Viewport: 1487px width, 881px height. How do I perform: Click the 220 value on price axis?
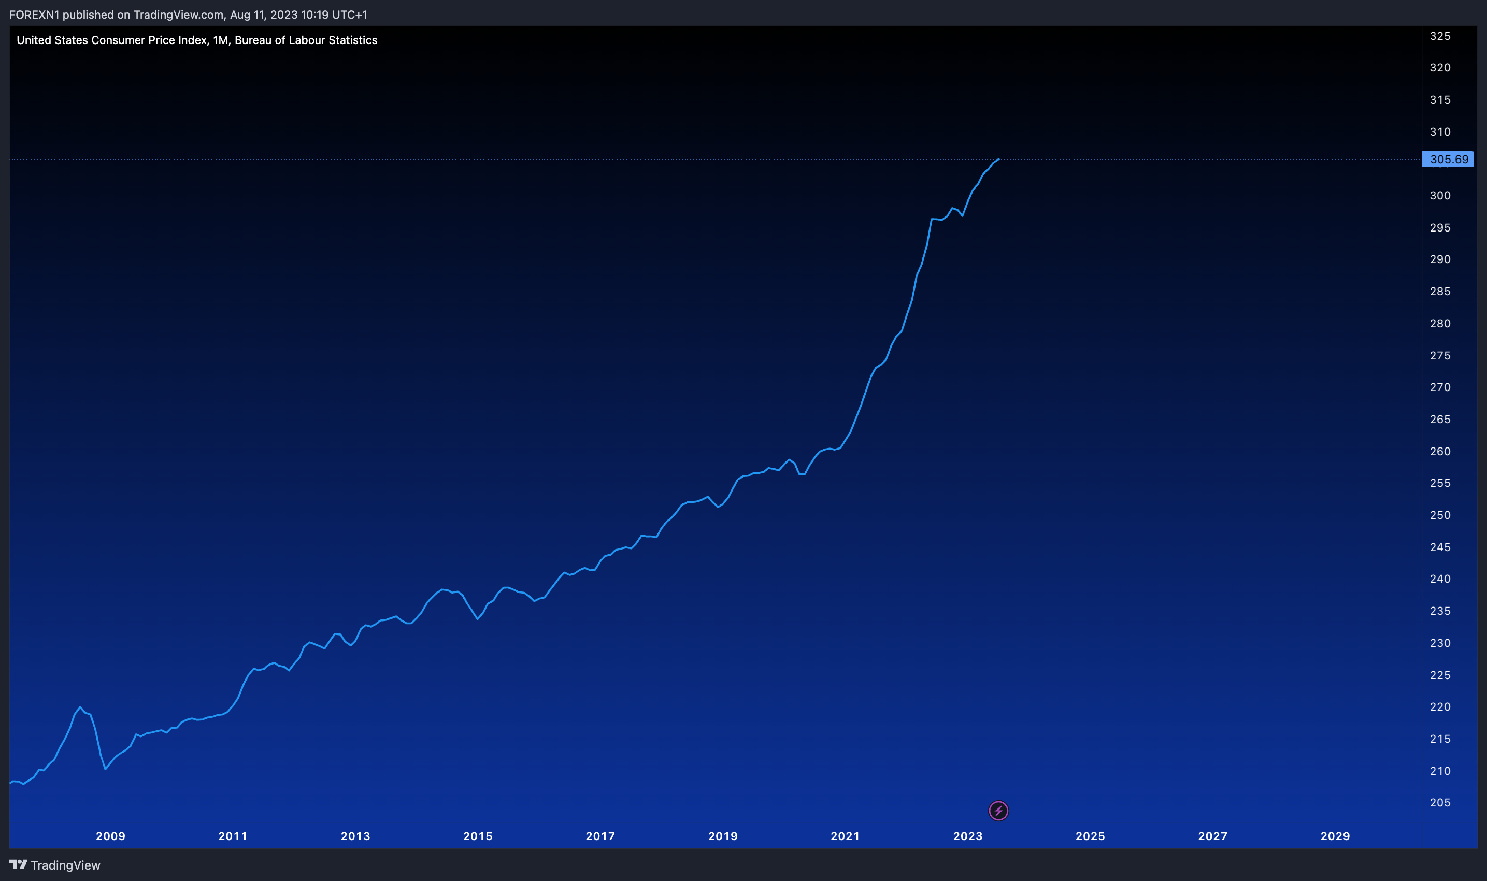(1440, 706)
